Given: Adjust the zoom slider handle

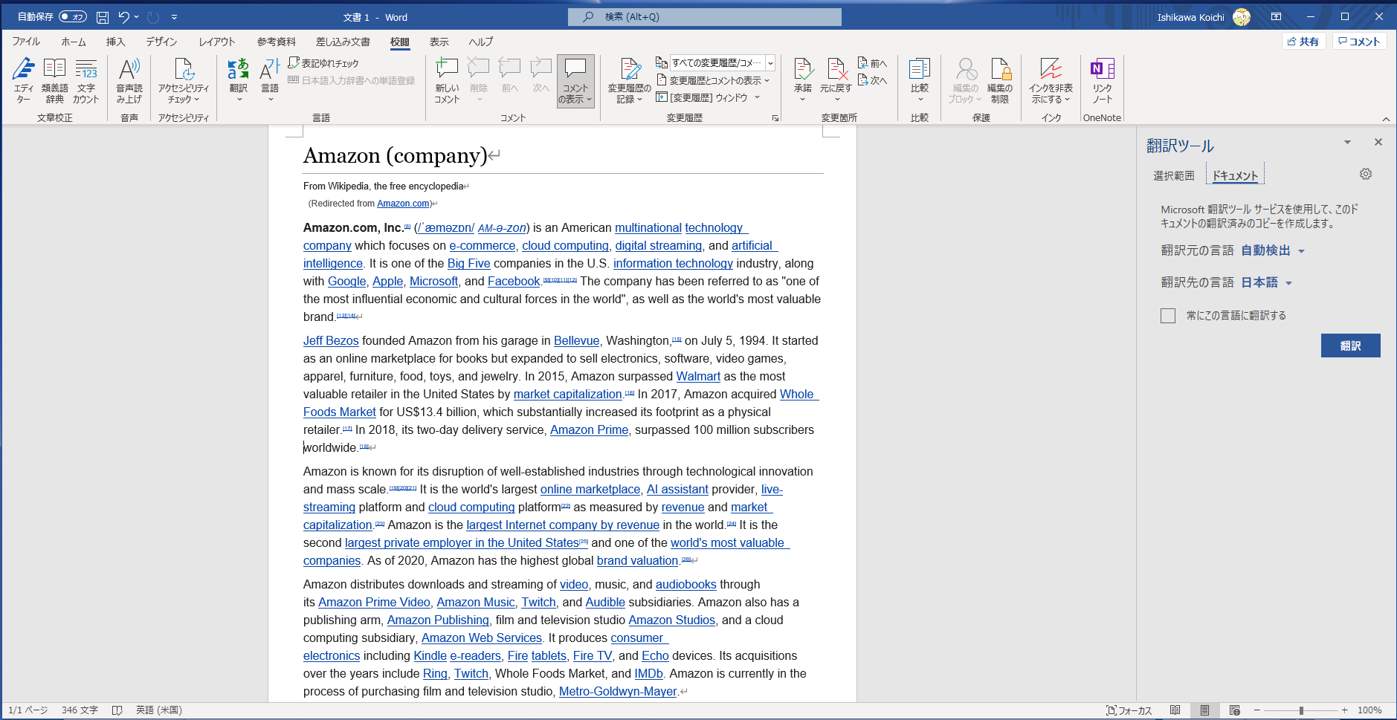Looking at the screenshot, I should pyautogui.click(x=1301, y=710).
